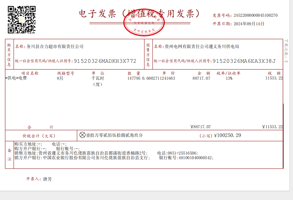Click the item name *供电*电费

tap(16, 78)
